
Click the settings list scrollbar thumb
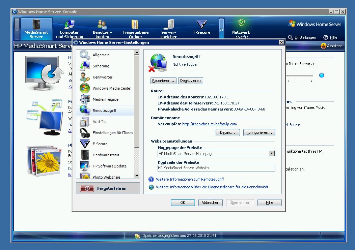pos(137,101)
